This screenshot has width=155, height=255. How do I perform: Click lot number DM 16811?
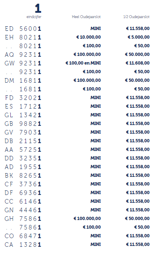click(23, 81)
